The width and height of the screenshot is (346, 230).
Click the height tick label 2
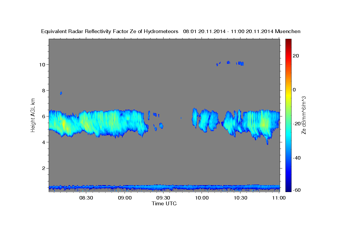[44, 168]
